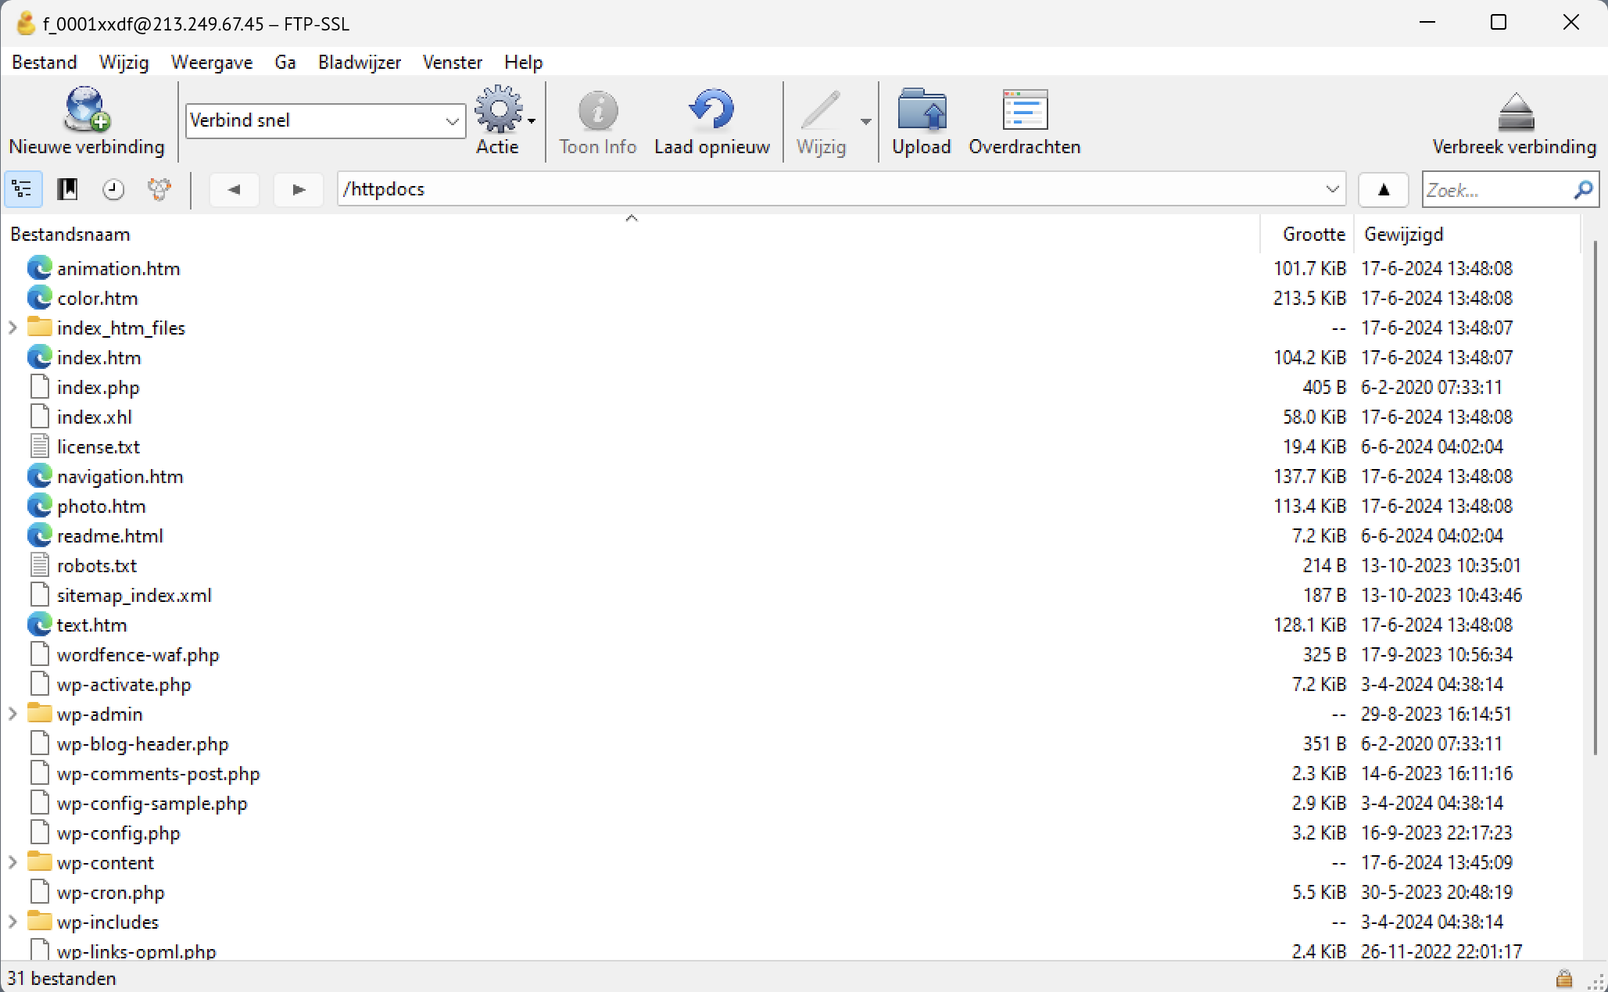
Task: Open the Actie gear menu
Action: 499,110
